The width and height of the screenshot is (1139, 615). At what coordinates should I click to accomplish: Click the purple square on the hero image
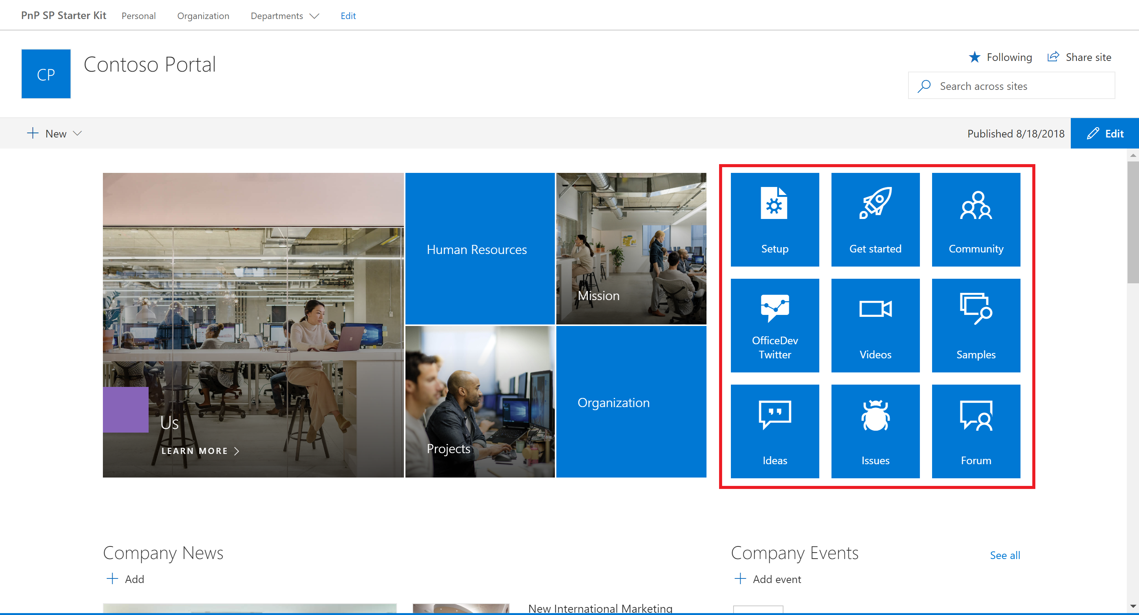[x=126, y=410]
